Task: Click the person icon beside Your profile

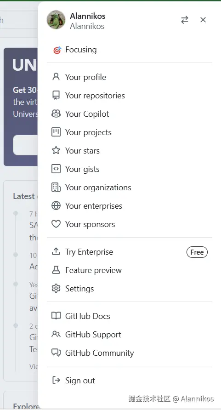Action: (x=56, y=77)
